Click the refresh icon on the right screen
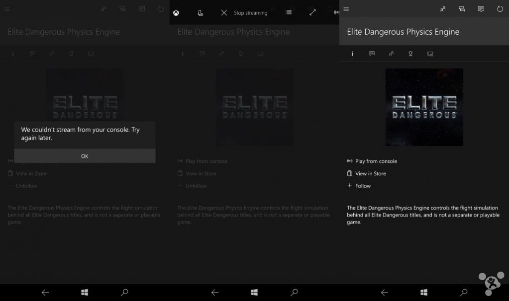Screen dimensions: 509x301 click(500, 9)
